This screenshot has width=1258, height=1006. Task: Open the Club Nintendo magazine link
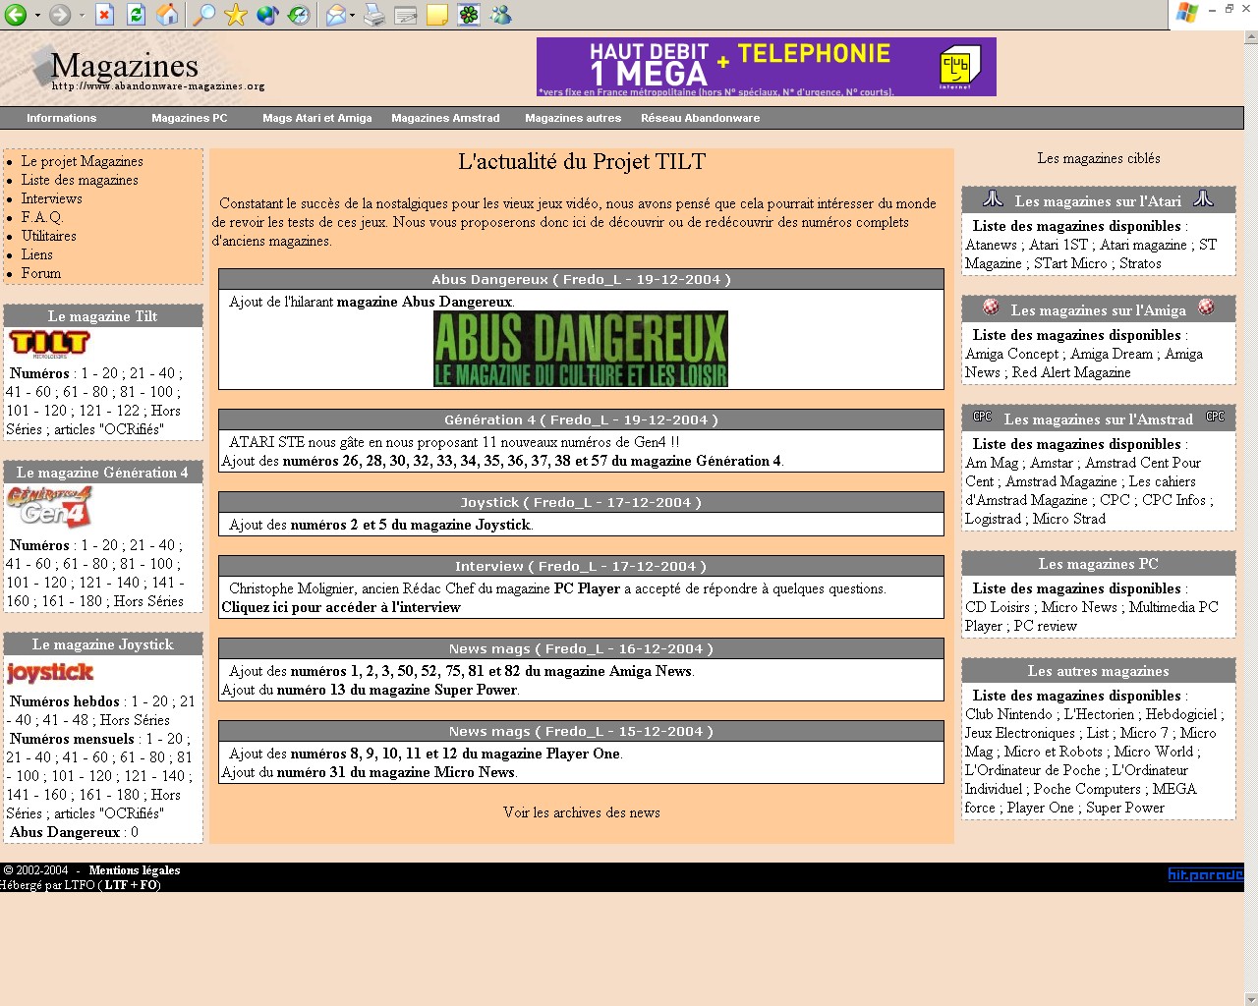1008,714
